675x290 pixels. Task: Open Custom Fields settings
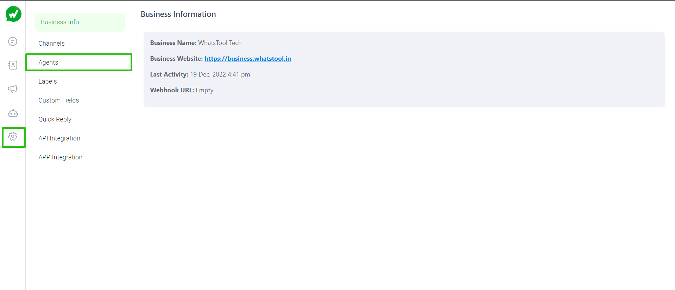tap(58, 100)
